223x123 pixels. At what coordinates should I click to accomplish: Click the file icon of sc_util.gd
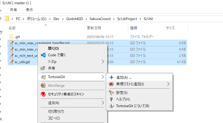[11, 62]
